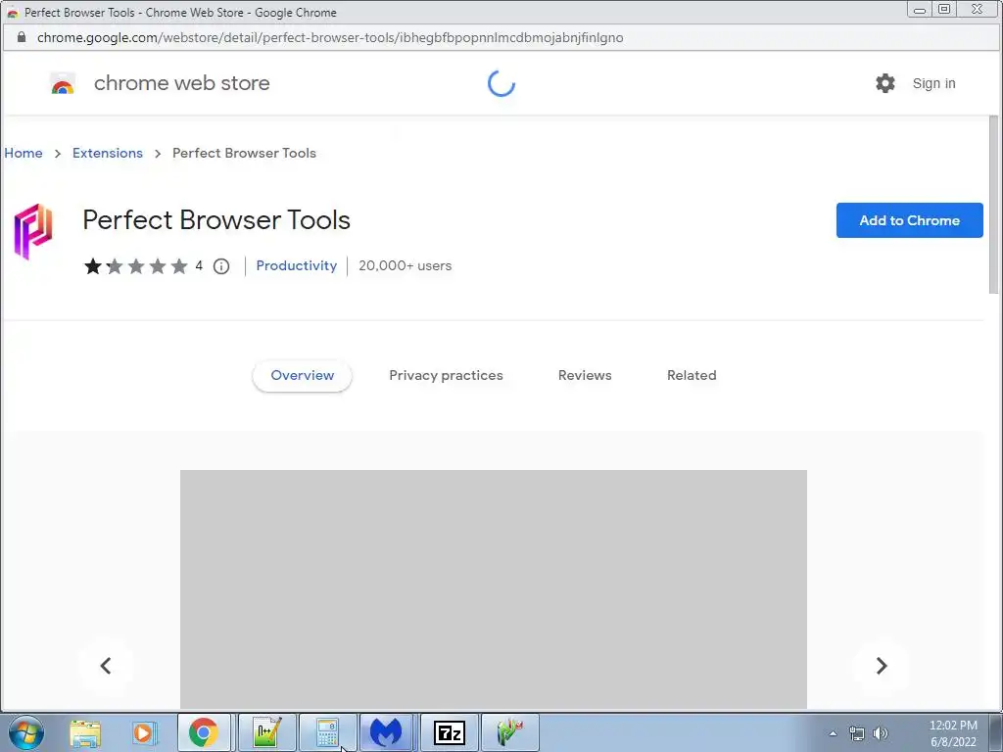Image resolution: width=1003 pixels, height=752 pixels.
Task: Open File Explorer from the taskbar
Action: pos(85,732)
